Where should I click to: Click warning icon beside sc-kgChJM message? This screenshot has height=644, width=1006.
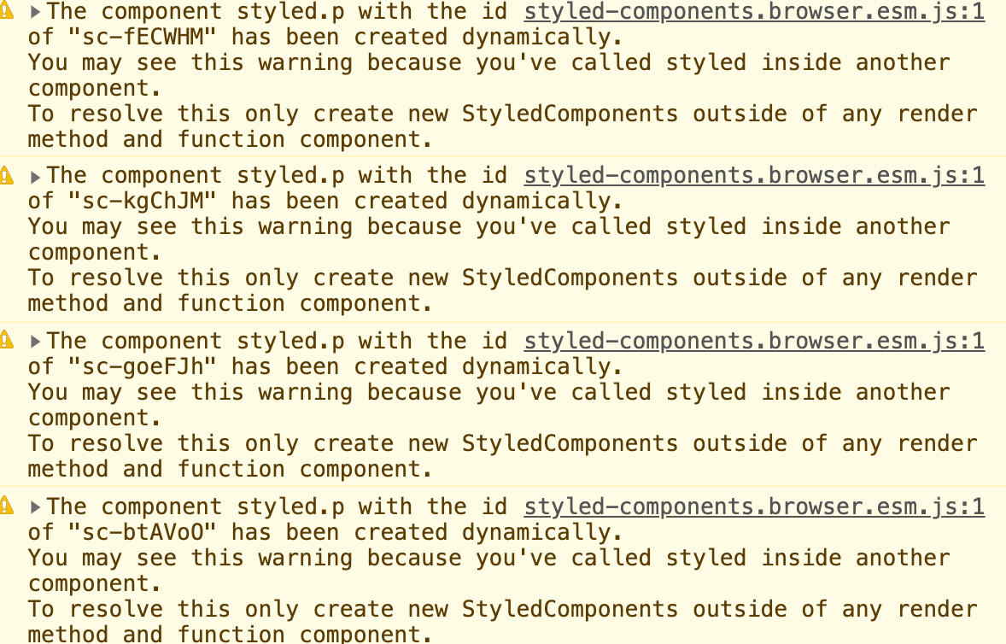(7, 176)
